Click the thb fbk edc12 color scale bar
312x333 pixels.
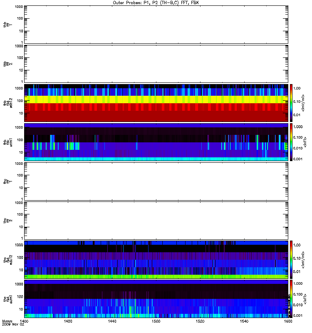(291, 103)
